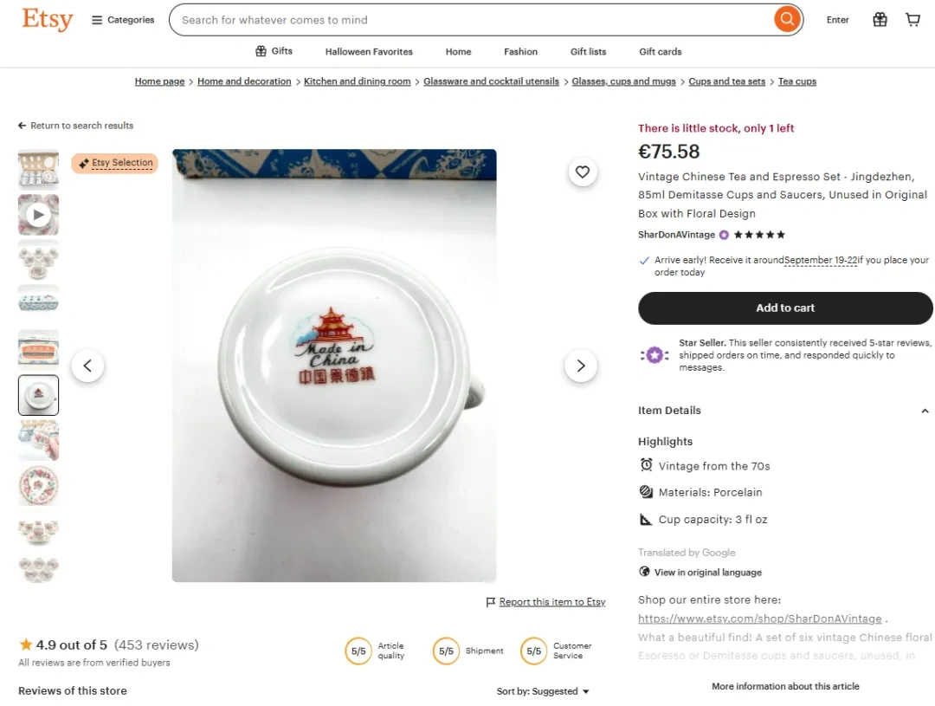
Task: Go to the previous product image
Action: point(87,366)
